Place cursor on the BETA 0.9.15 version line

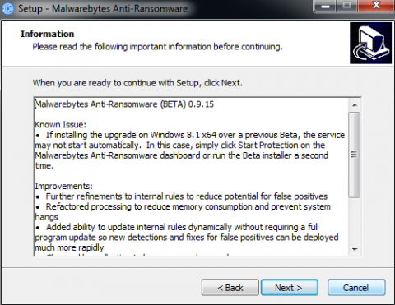124,104
